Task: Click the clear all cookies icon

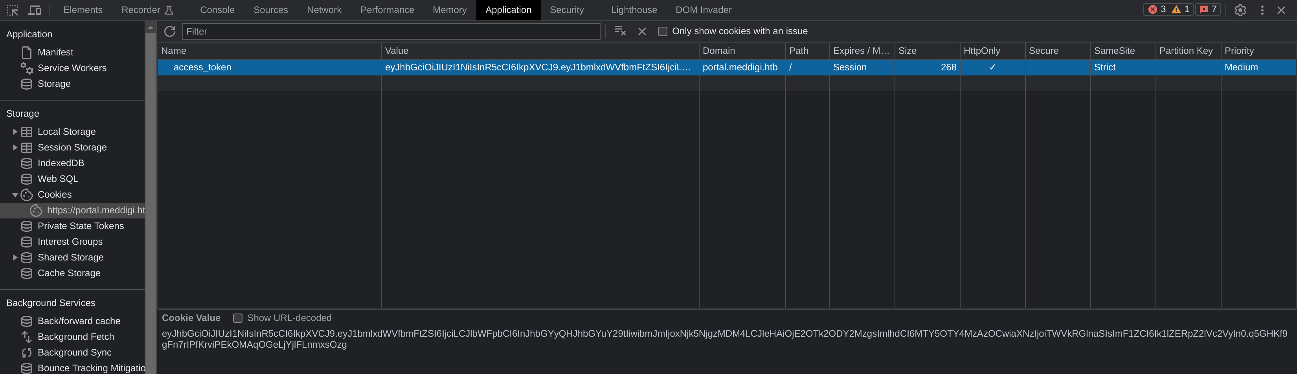Action: [620, 31]
